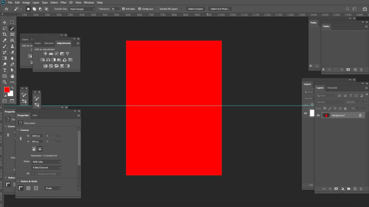Viewport: 369px width, 207px height.
Task: Select the Crop tool
Action: click(4, 34)
